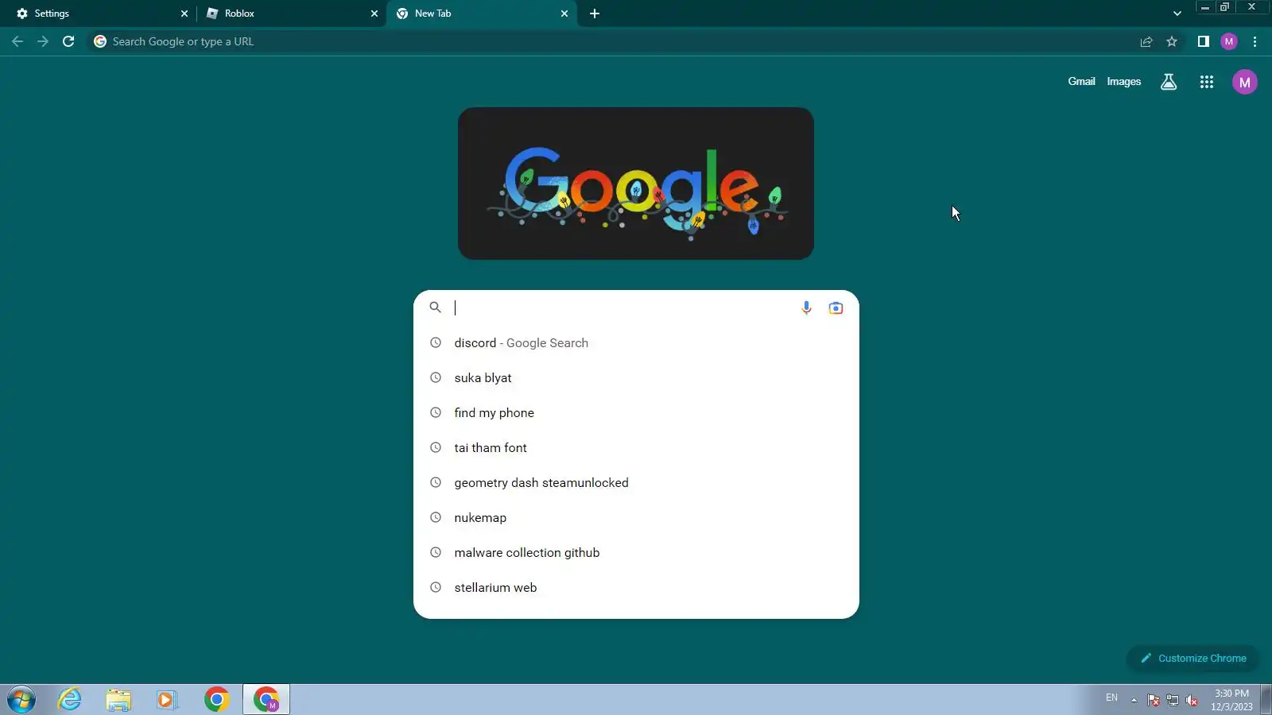Select 'geometry dash steamunlocked' suggestion
1272x715 pixels.
click(636, 483)
